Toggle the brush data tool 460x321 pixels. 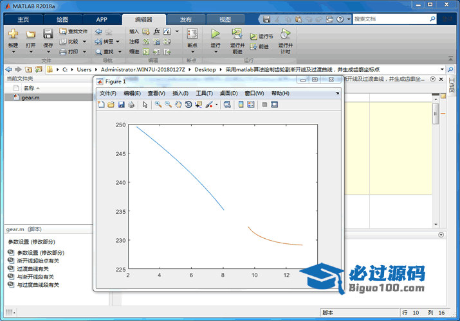tap(209, 105)
